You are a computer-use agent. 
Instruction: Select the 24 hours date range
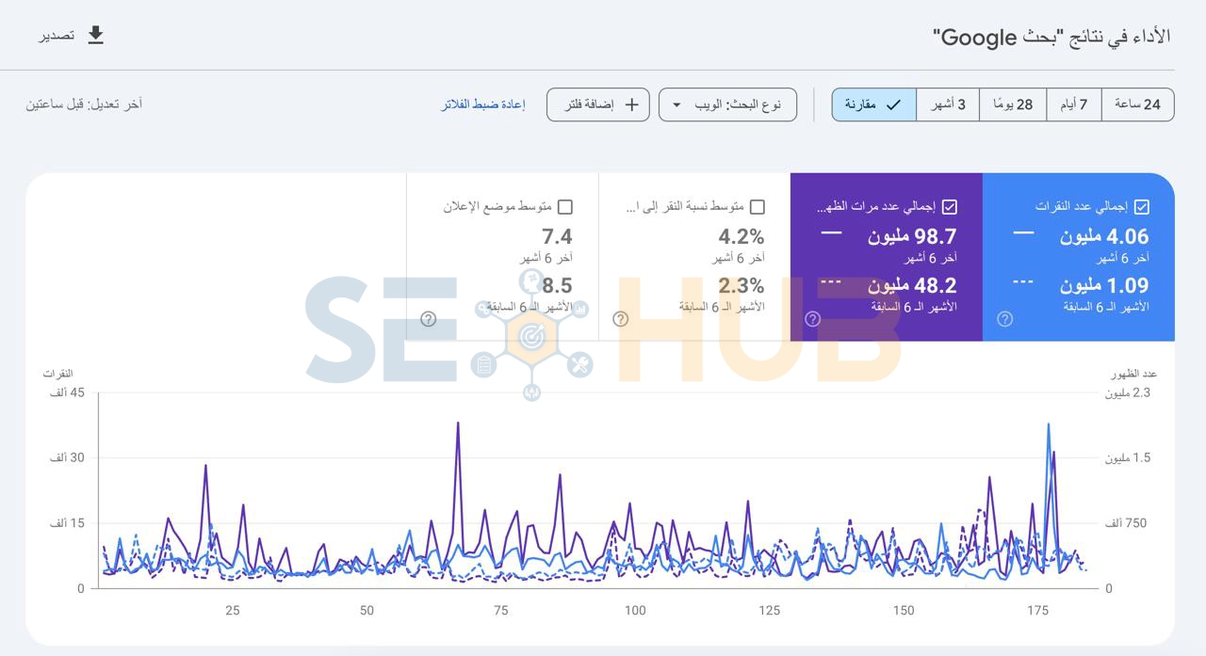pos(1137,104)
